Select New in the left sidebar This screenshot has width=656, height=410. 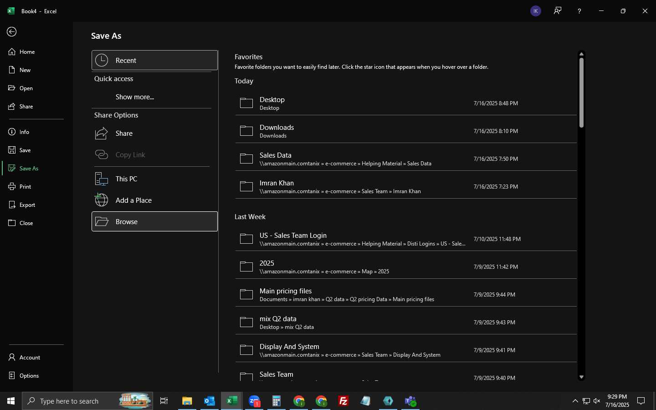tap(36, 70)
